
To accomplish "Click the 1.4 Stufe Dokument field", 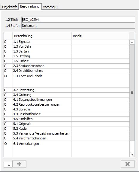I will tap(78, 26).
